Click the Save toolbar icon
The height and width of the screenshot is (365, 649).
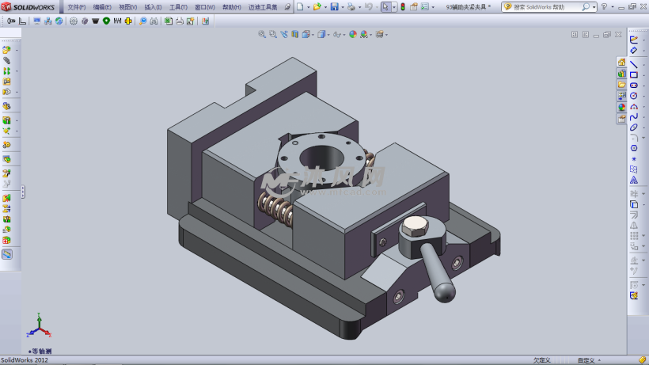pyautogui.click(x=334, y=7)
